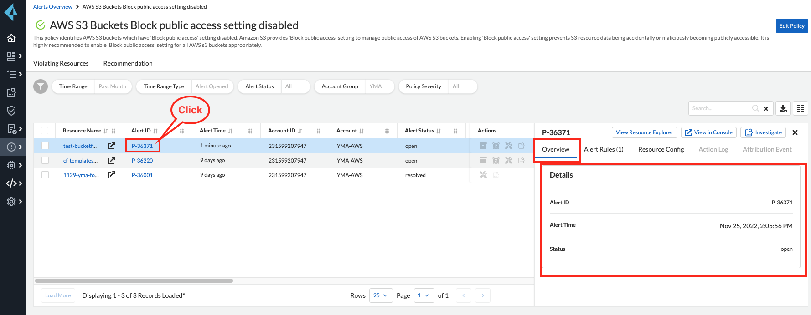This screenshot has height=315, width=811.
Task: Switch to the Recommendation tab
Action: point(128,63)
